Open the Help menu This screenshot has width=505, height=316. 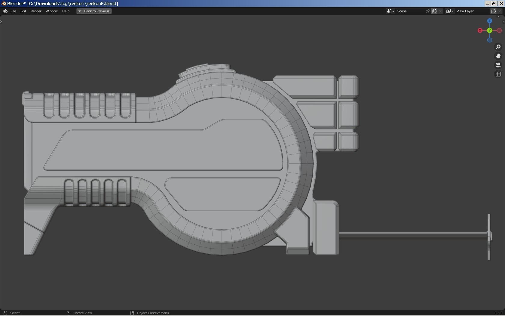[x=66, y=11]
